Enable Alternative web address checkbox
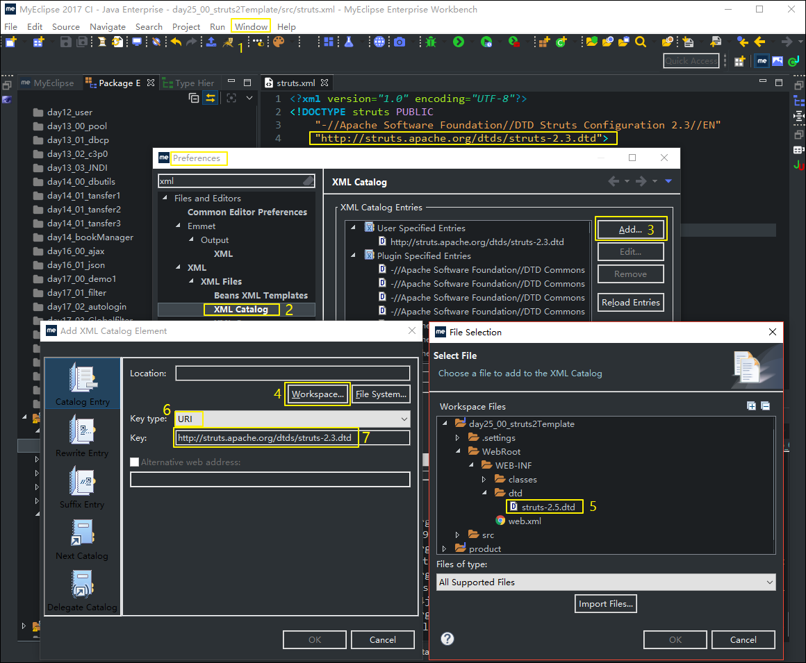The image size is (806, 663). click(x=135, y=462)
